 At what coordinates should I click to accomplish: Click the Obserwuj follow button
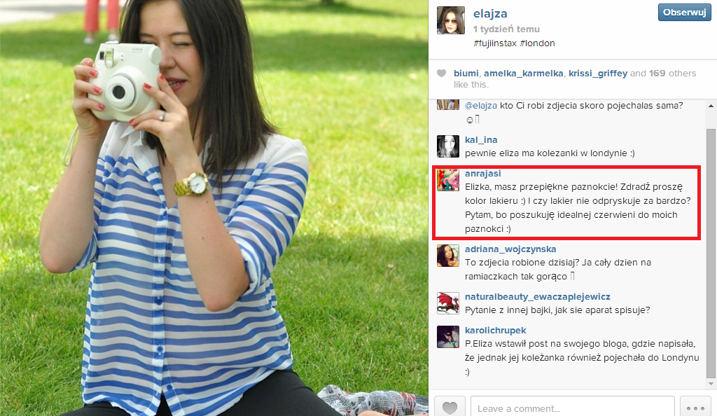685,13
